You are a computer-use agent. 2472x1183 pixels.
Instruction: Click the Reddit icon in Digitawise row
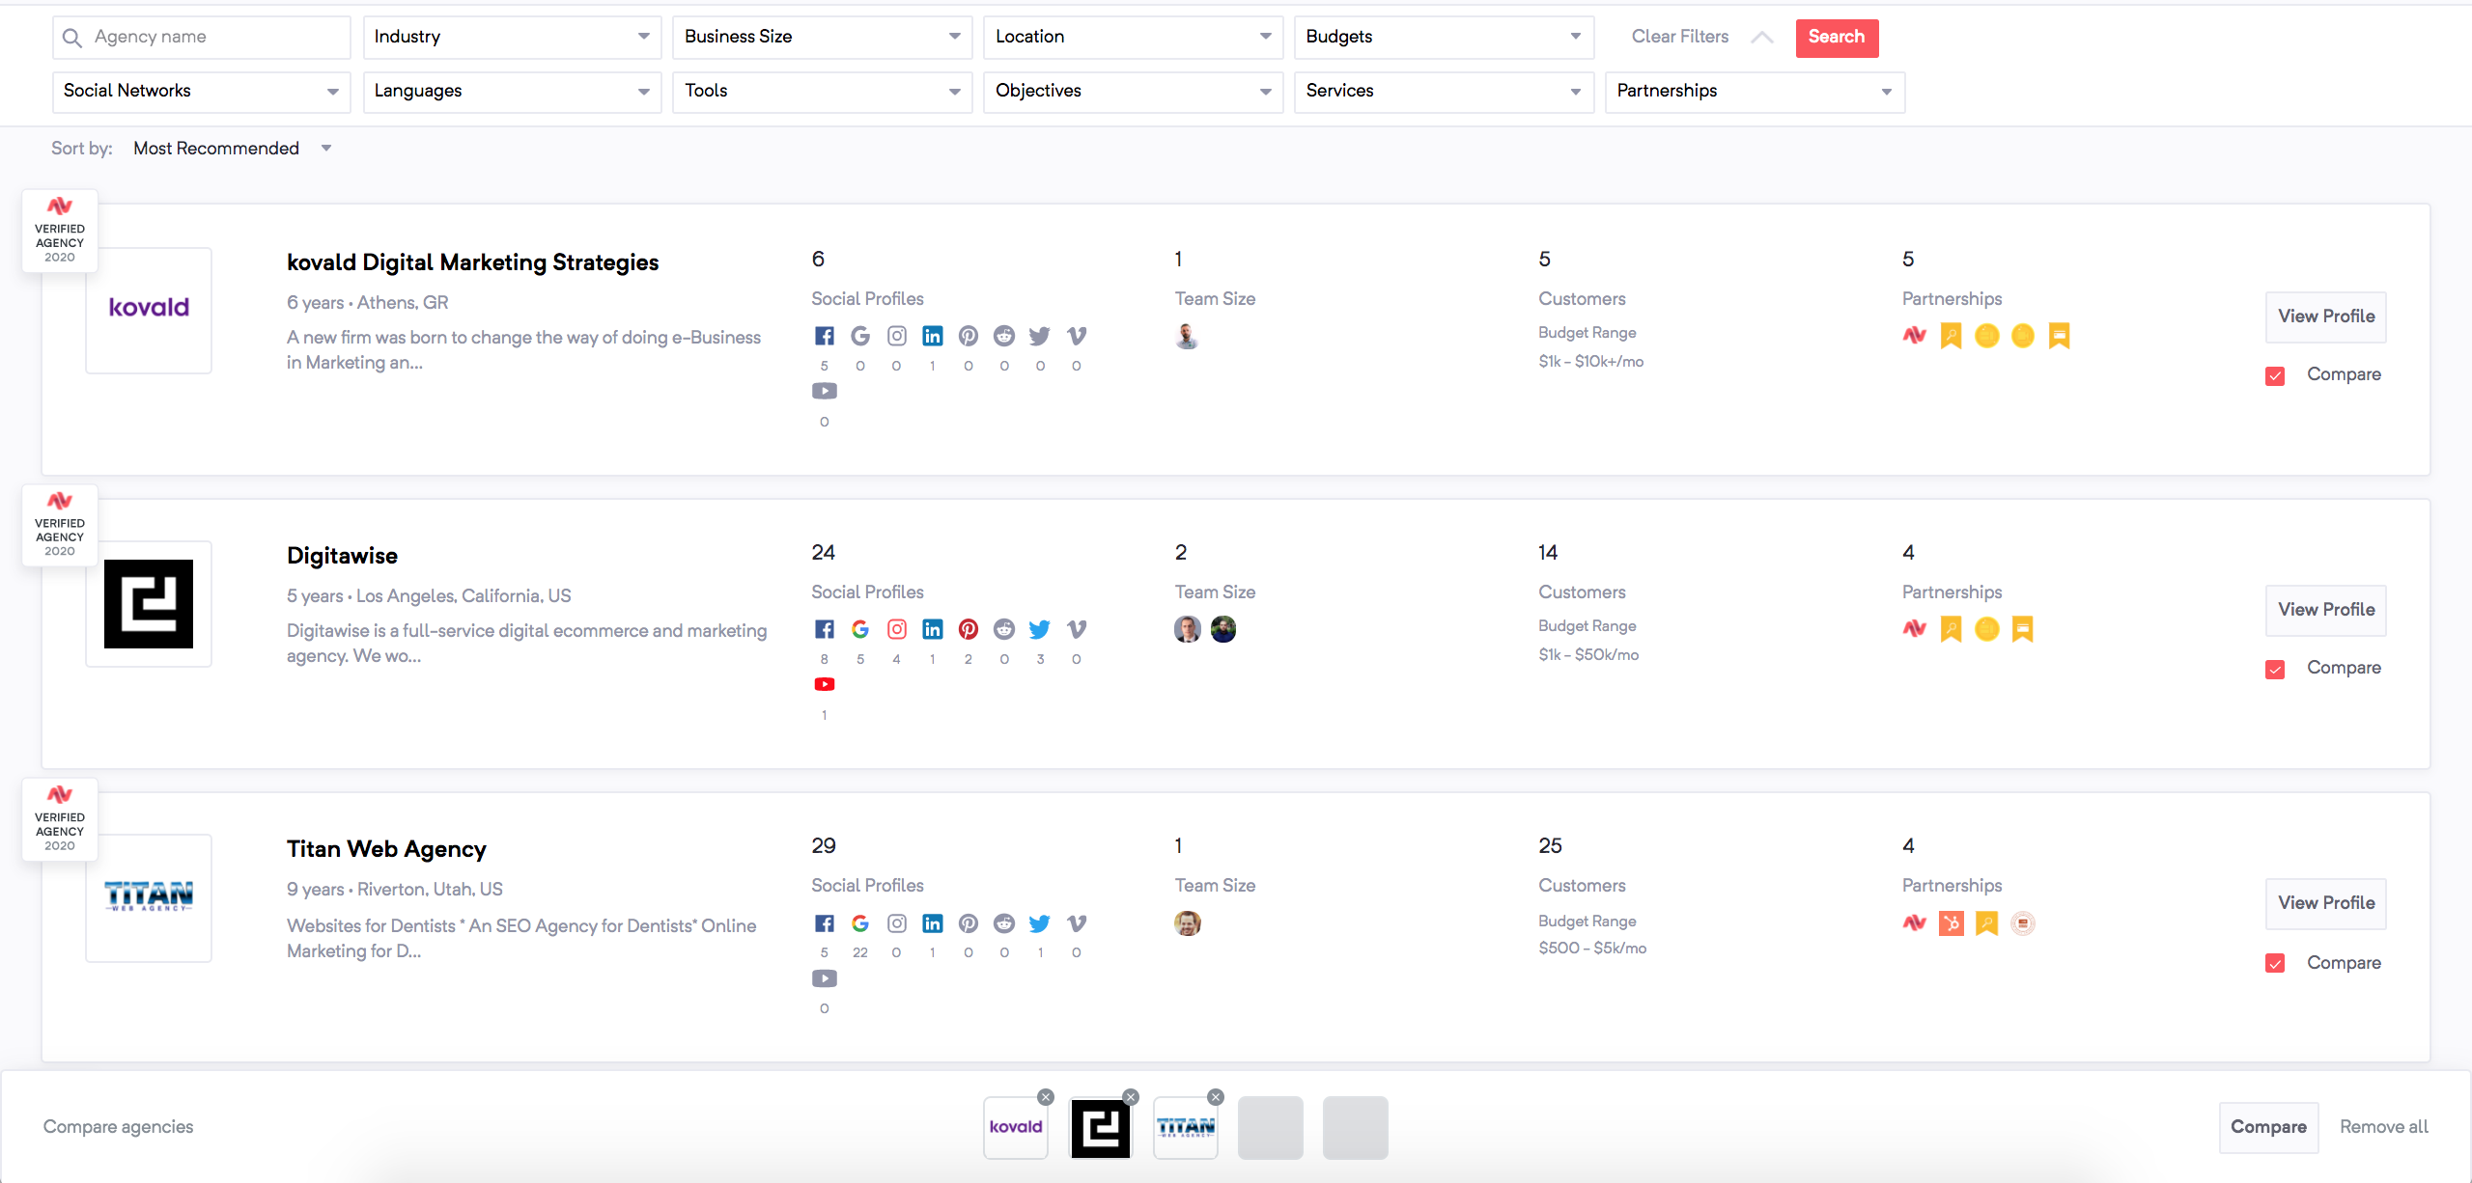(1004, 629)
